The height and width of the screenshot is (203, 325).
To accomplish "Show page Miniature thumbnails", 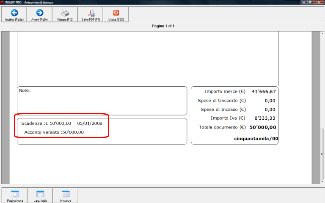I will [66, 196].
